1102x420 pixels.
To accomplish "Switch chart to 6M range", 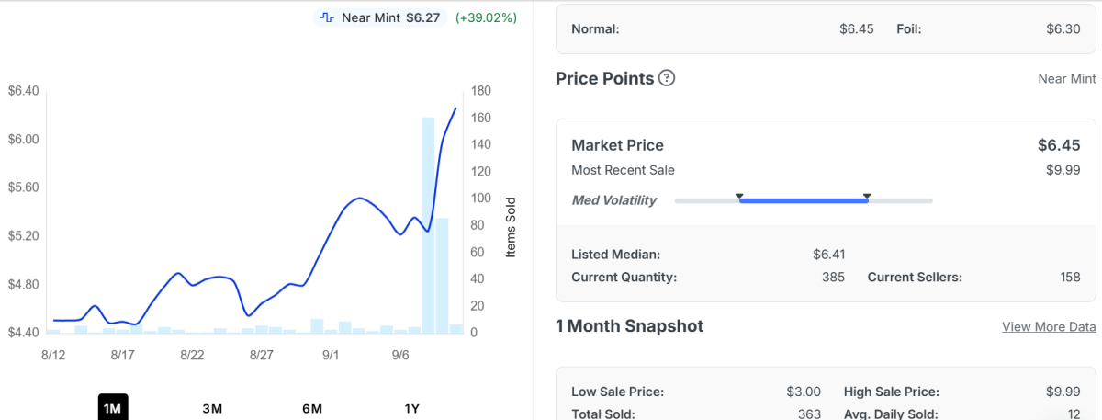I will [x=312, y=408].
